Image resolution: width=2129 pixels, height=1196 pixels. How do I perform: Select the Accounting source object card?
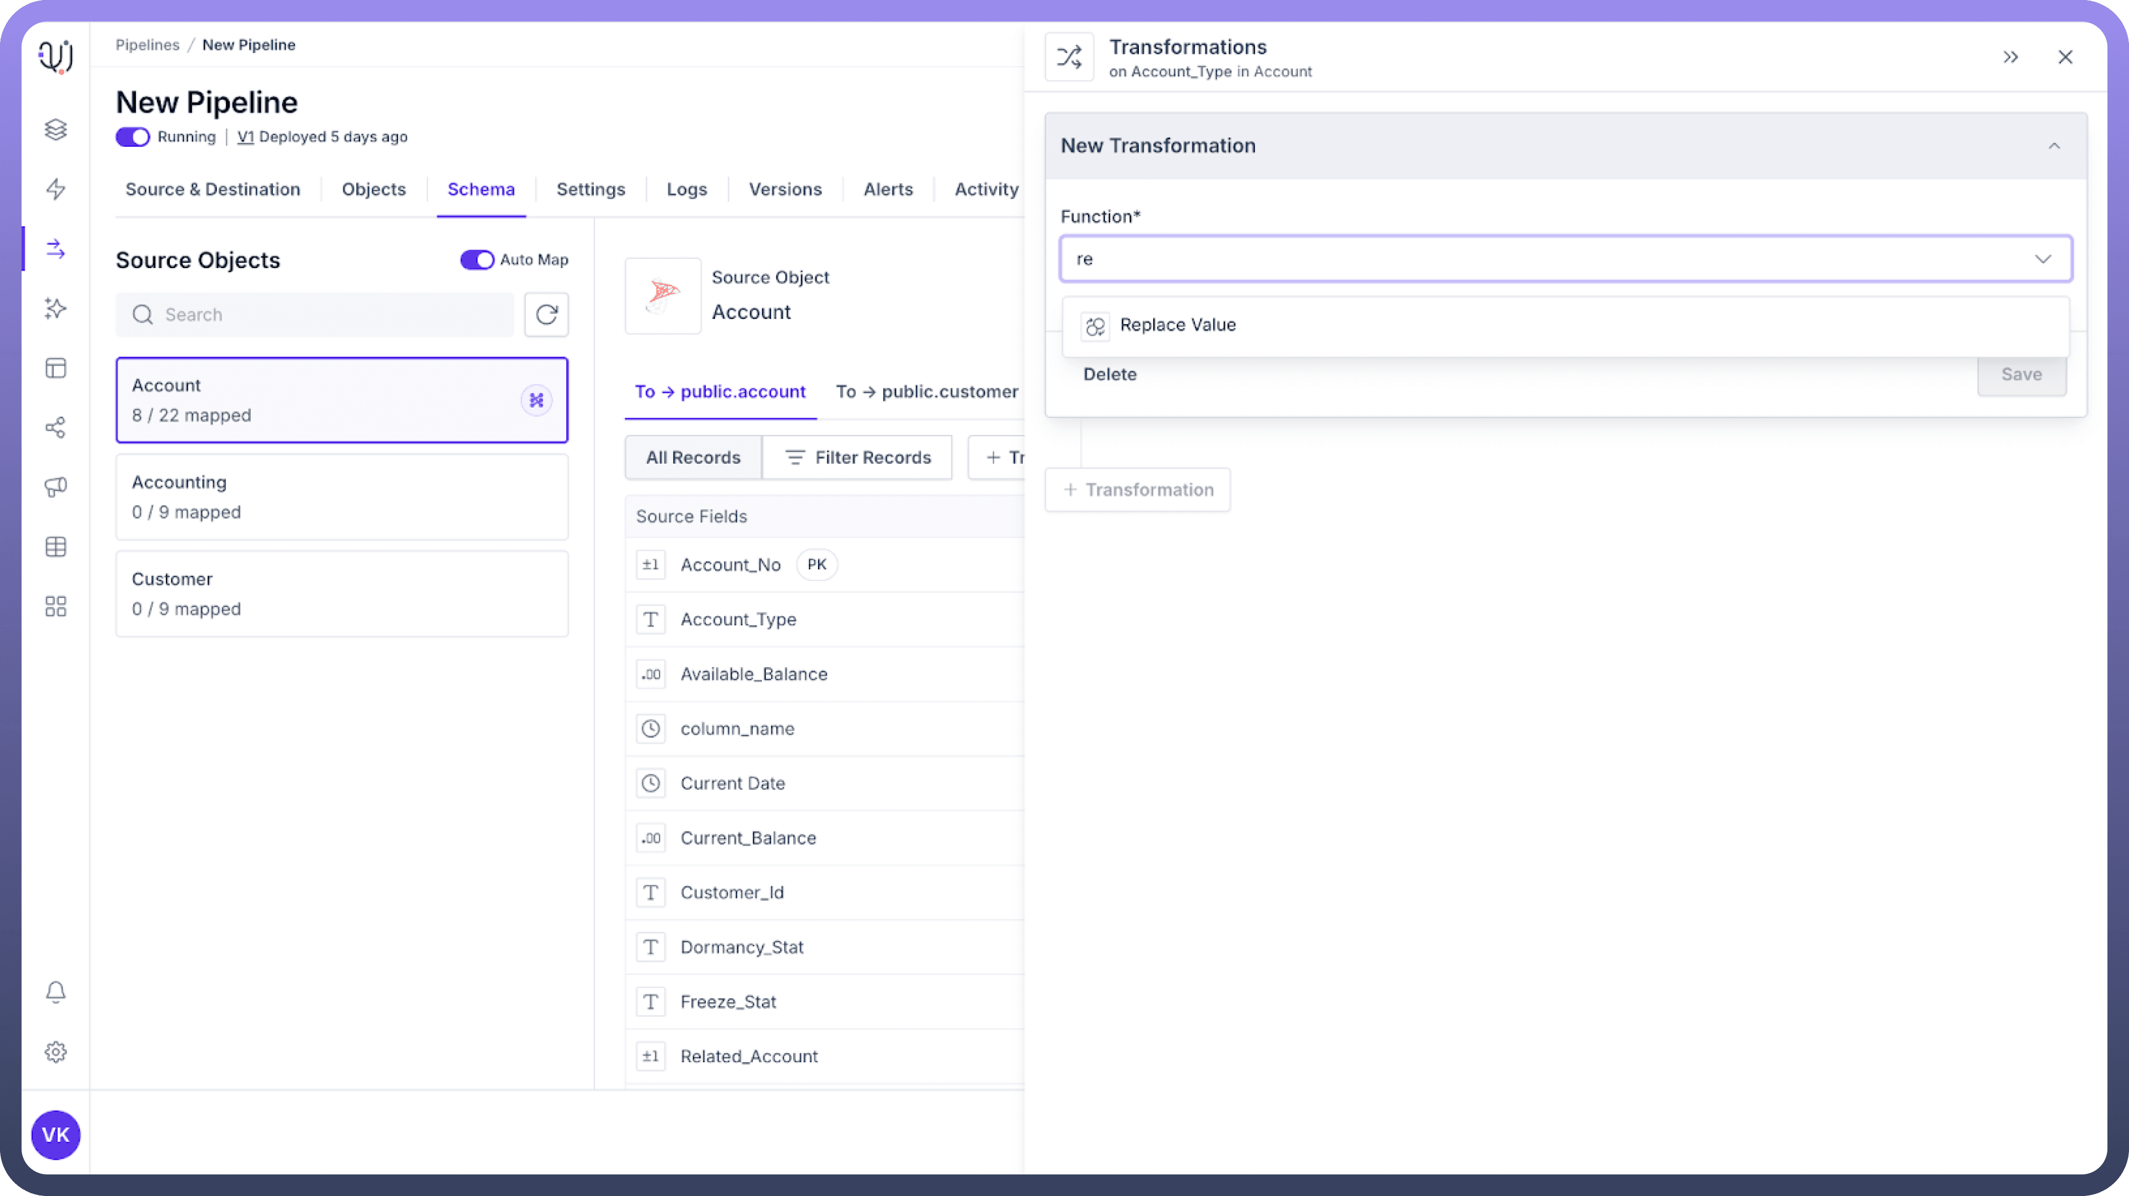tap(341, 497)
